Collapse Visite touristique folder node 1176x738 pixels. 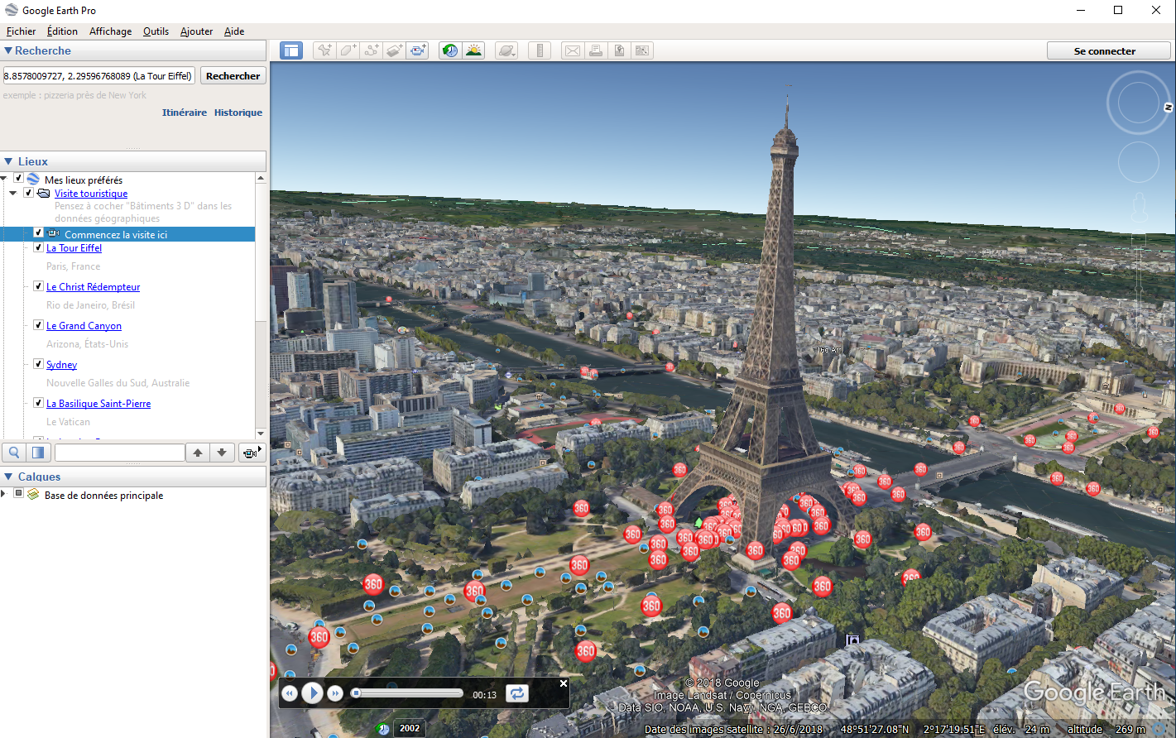[12, 193]
